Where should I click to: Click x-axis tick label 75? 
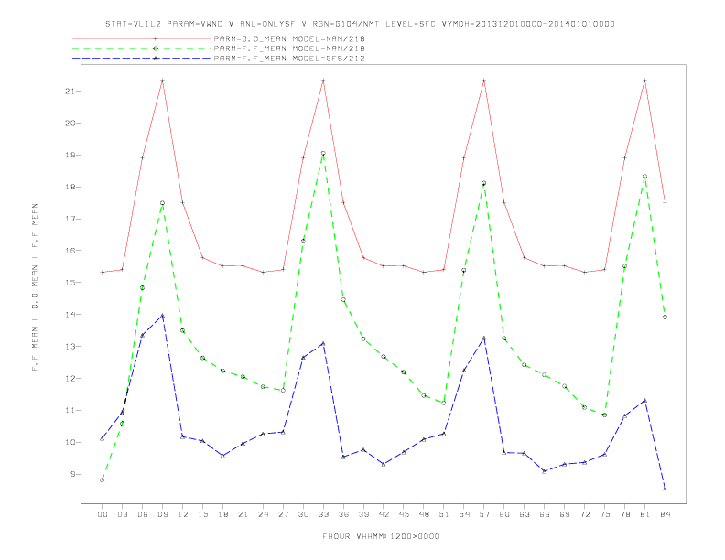605,514
